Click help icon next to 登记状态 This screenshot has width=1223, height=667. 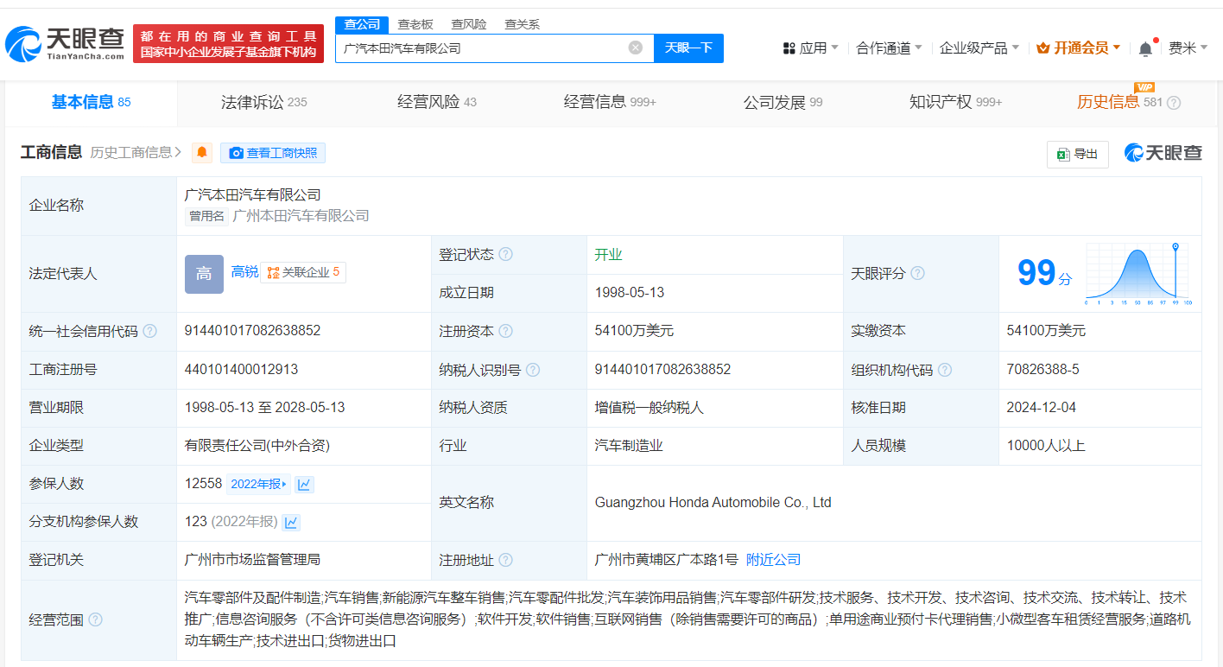(505, 254)
